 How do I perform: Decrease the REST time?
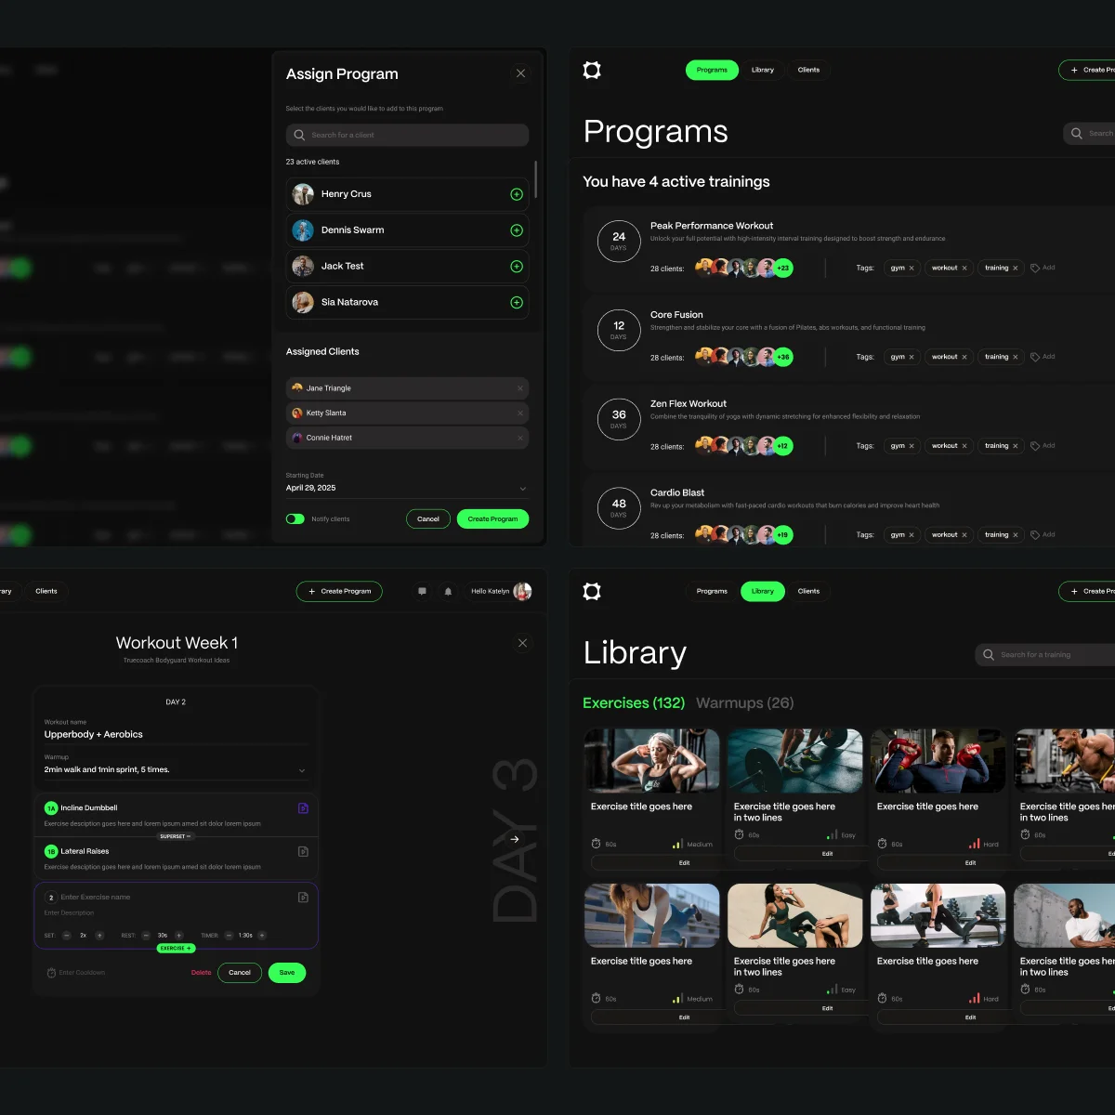[146, 936]
